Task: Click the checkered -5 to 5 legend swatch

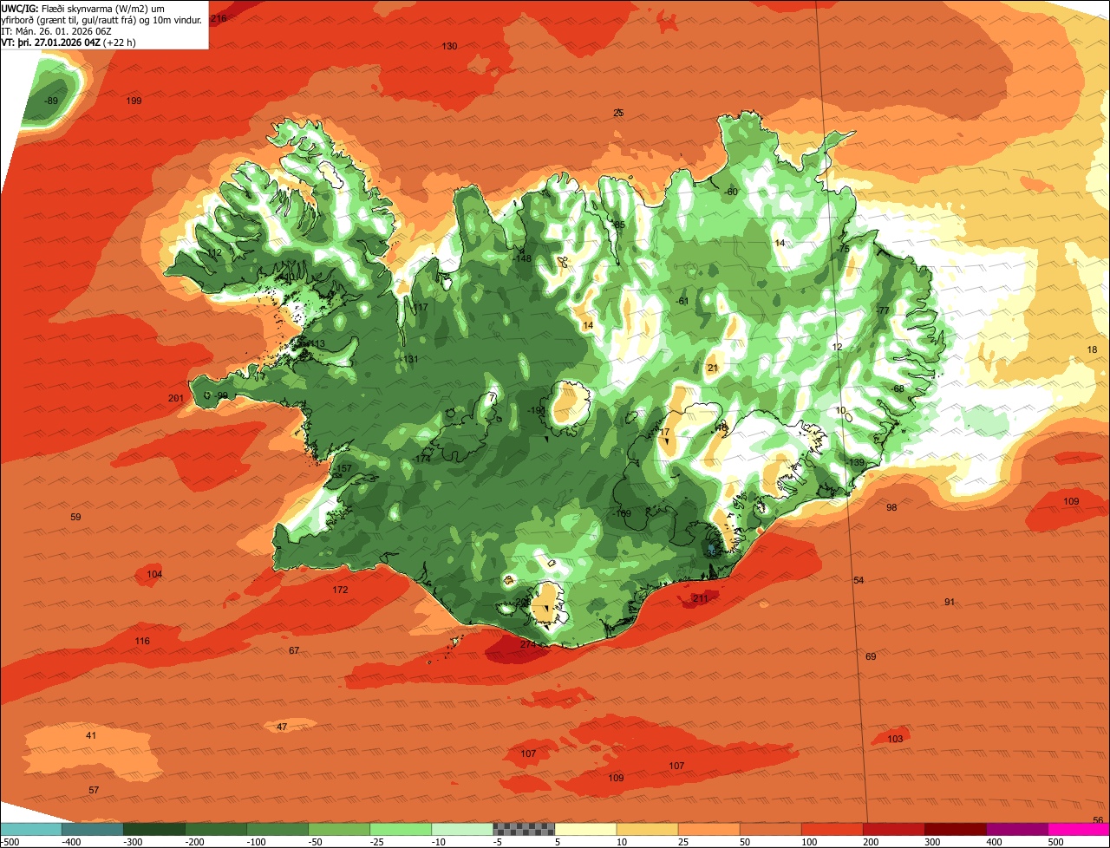Action: tap(523, 829)
